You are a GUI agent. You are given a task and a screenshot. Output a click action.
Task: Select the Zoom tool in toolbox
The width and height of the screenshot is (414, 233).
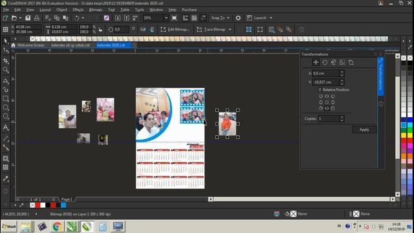[x=6, y=70]
